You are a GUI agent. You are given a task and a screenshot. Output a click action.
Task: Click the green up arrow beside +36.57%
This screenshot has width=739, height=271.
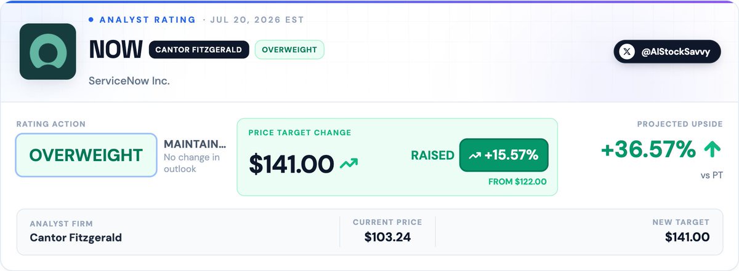click(711, 149)
